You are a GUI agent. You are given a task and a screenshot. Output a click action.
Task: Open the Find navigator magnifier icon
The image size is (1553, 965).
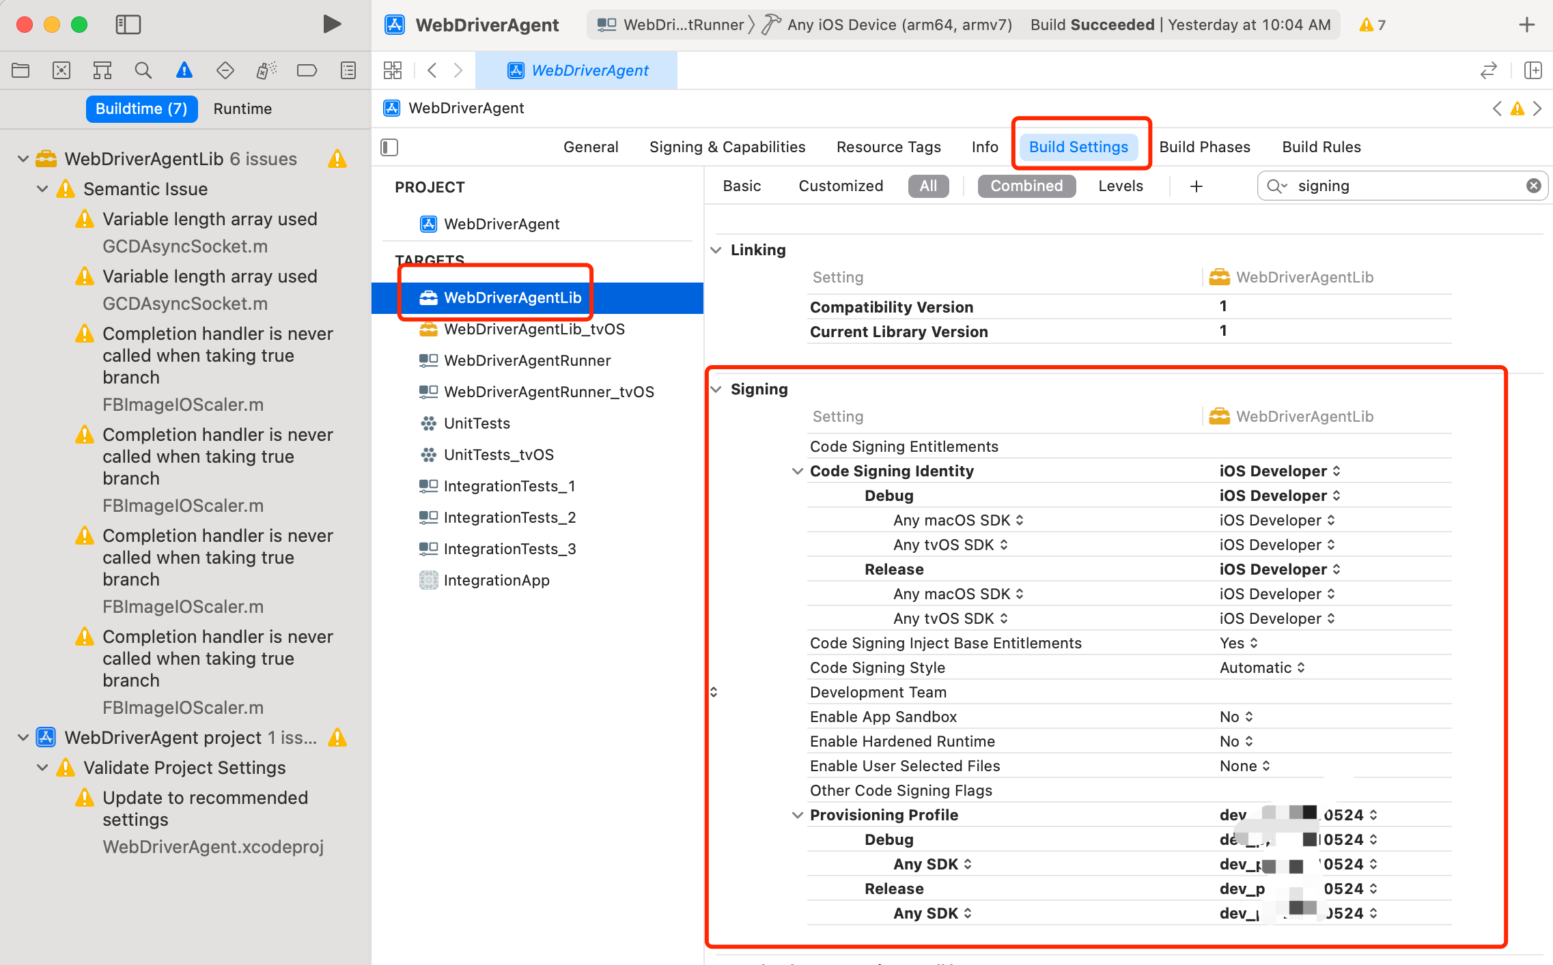[143, 70]
